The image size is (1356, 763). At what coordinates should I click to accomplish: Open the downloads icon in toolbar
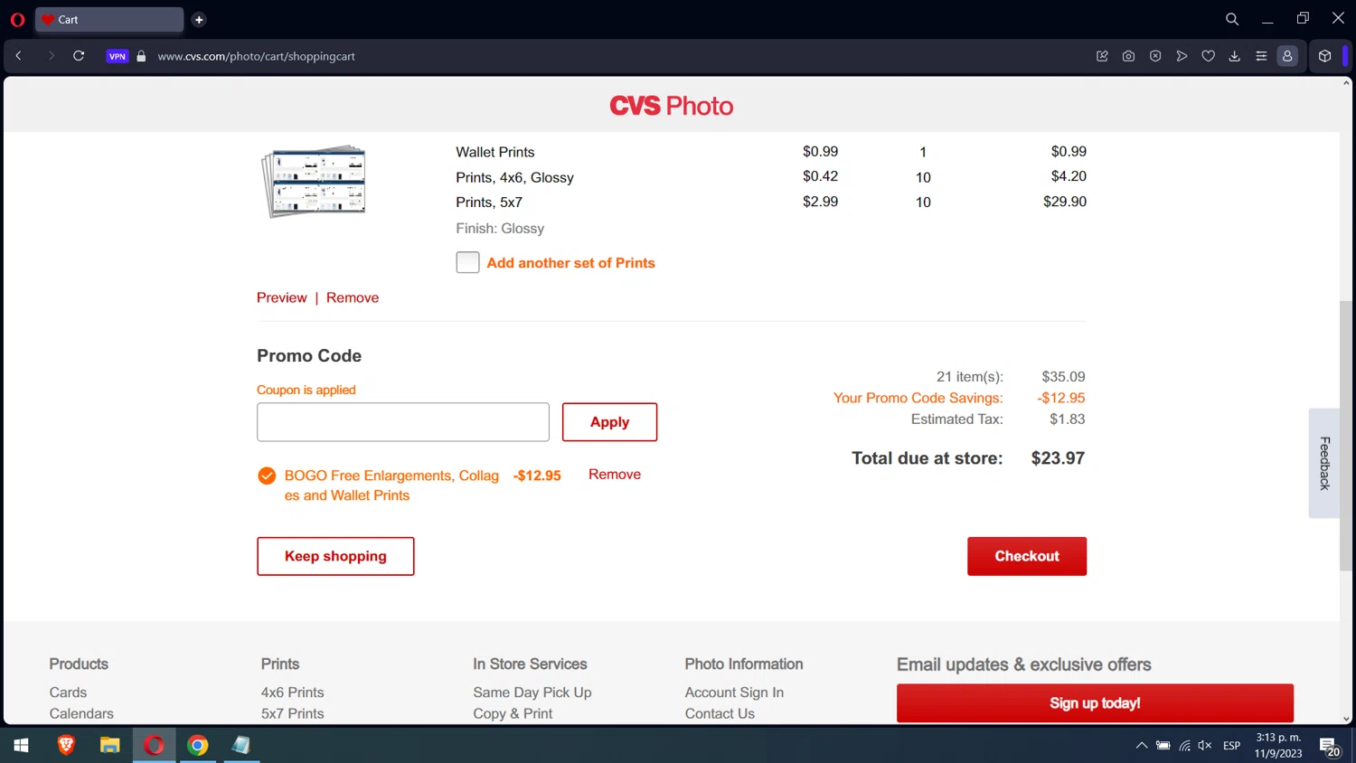point(1234,56)
